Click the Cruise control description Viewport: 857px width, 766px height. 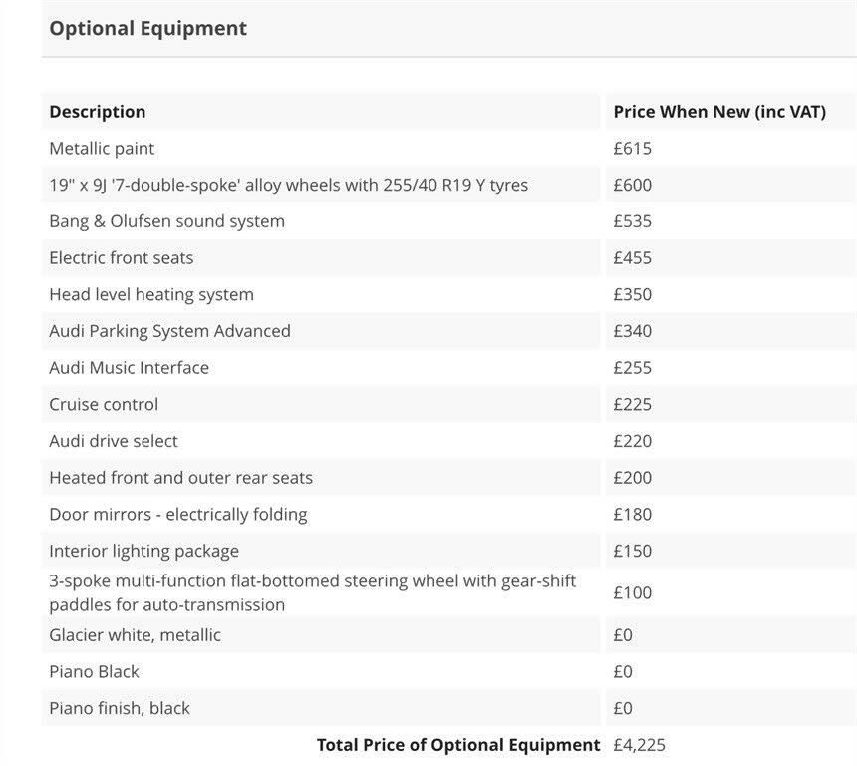click(104, 404)
